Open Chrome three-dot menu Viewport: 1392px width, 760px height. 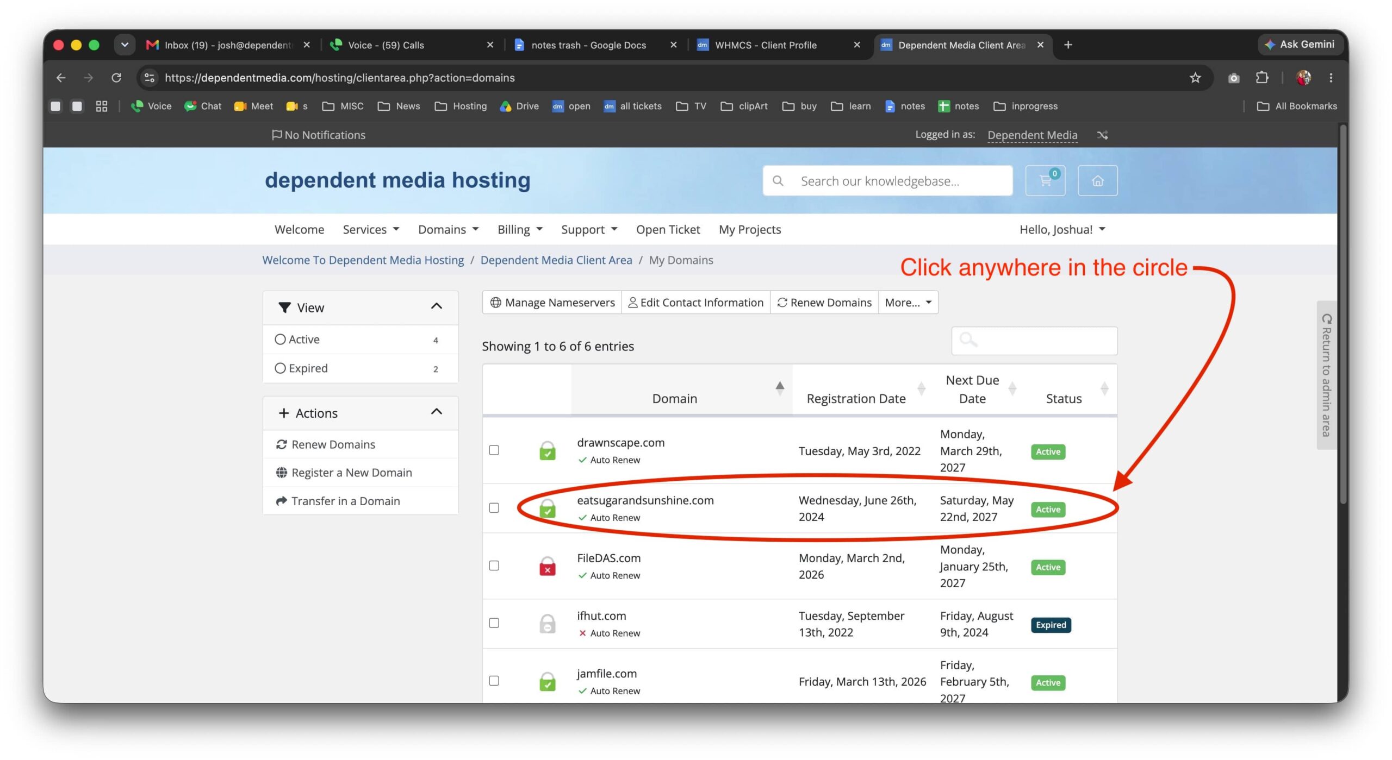tap(1331, 78)
